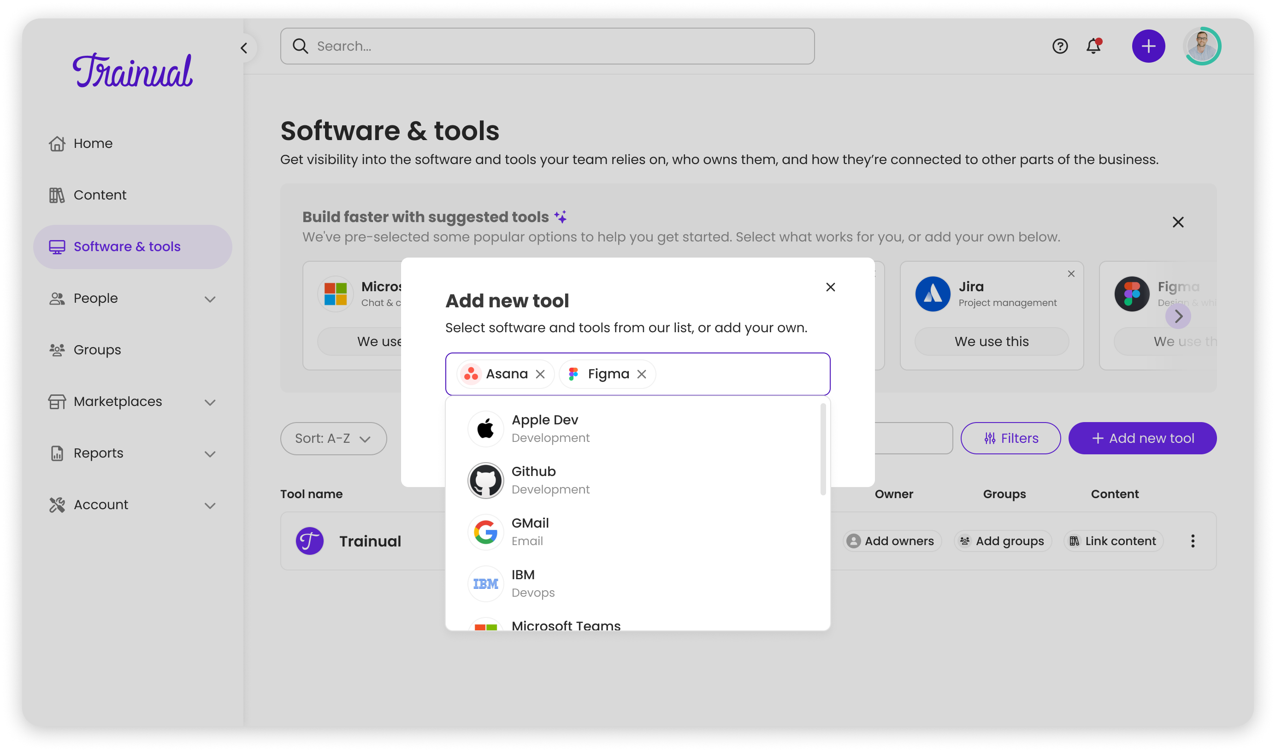Open the Trainual tool's three-dot menu
1276x752 pixels.
click(x=1193, y=540)
